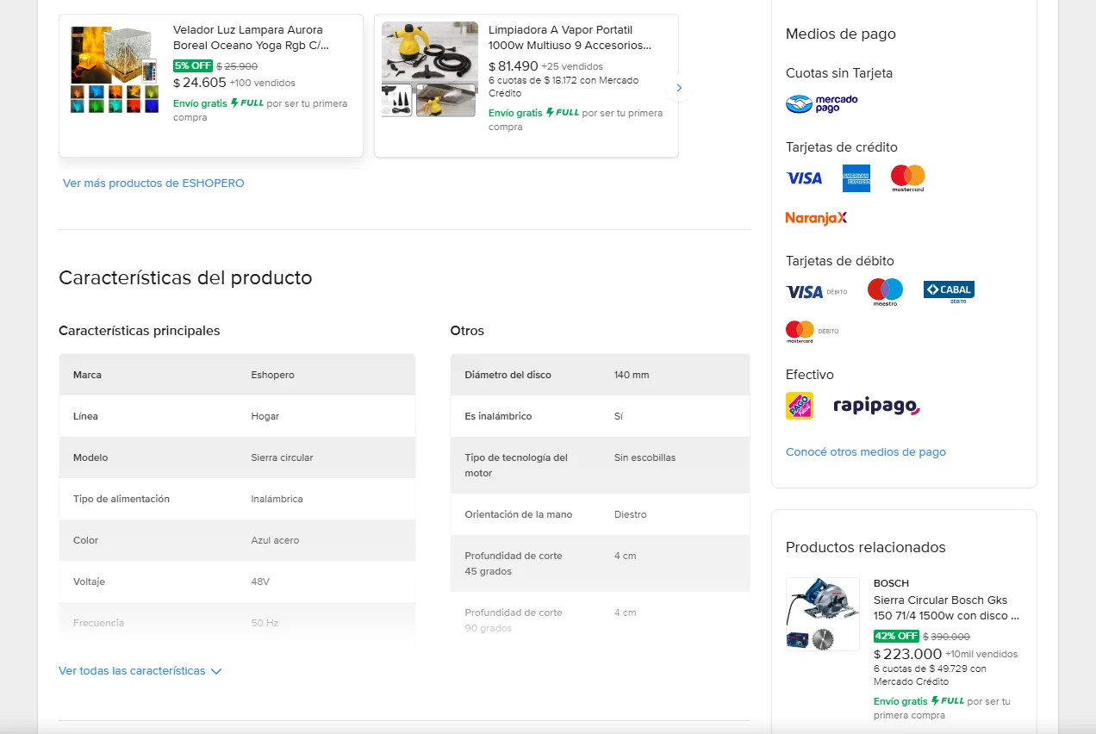Open Ver más productos de ESHOPERO
The width and height of the screenshot is (1096, 734).
[153, 183]
